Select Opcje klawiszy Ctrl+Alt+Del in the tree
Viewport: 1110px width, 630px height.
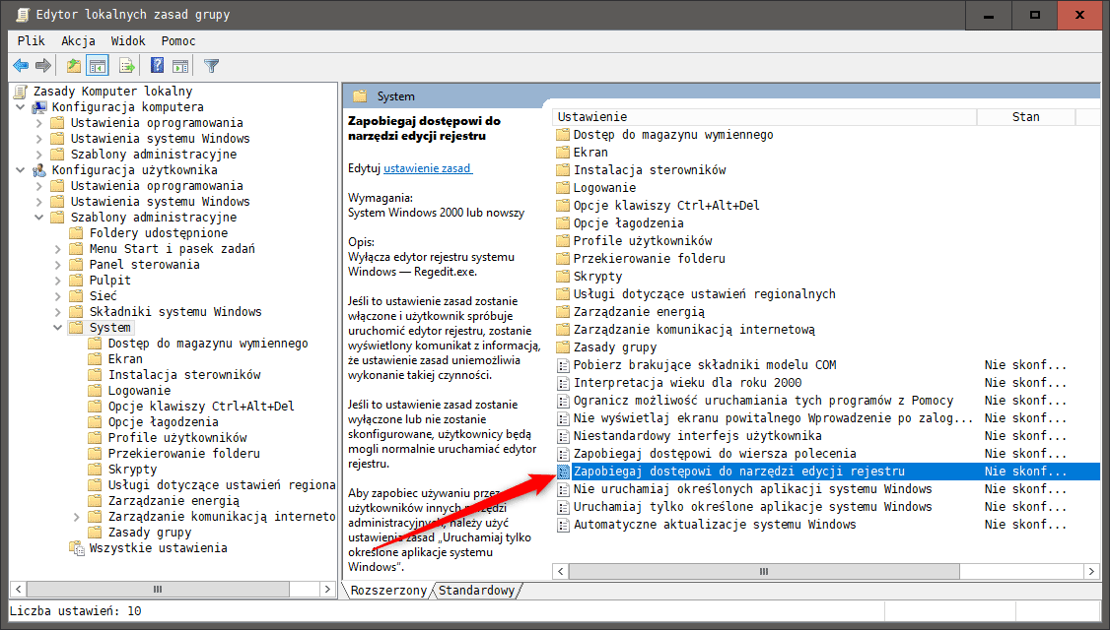click(201, 407)
